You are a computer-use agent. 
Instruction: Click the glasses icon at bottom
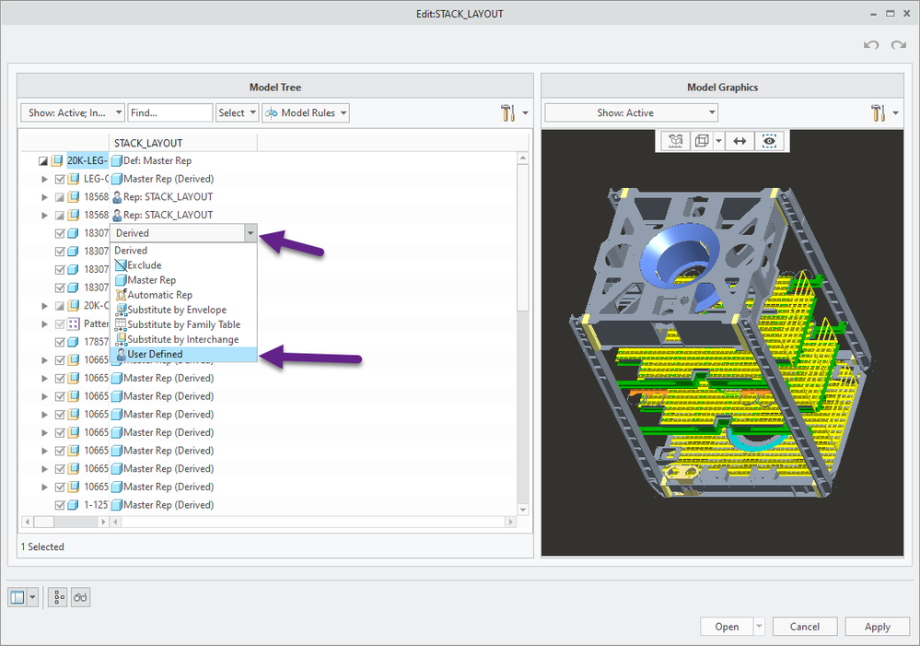click(x=80, y=597)
